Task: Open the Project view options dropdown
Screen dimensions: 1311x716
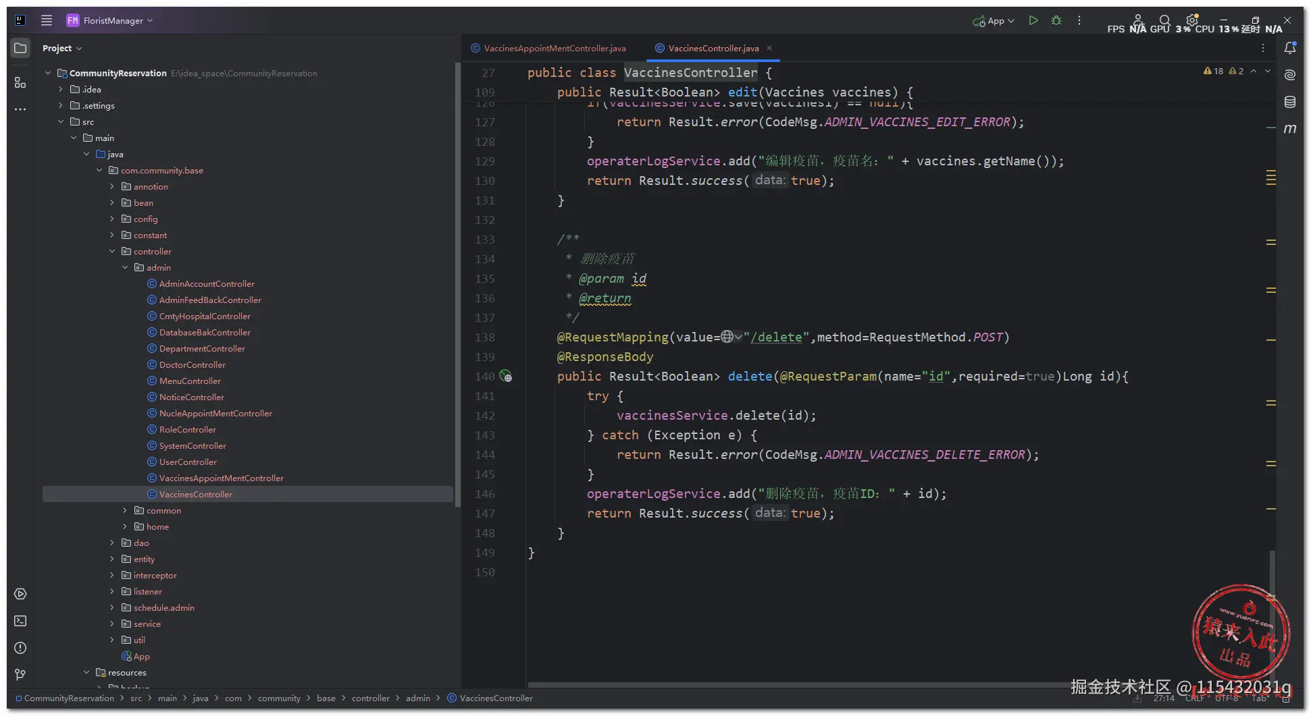Action: pos(61,48)
